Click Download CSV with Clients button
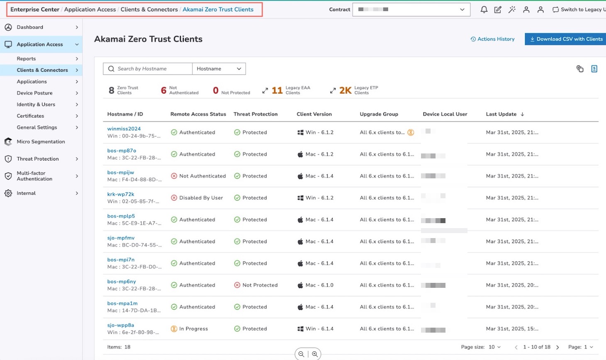Image resolution: width=606 pixels, height=360 pixels. [x=566, y=39]
